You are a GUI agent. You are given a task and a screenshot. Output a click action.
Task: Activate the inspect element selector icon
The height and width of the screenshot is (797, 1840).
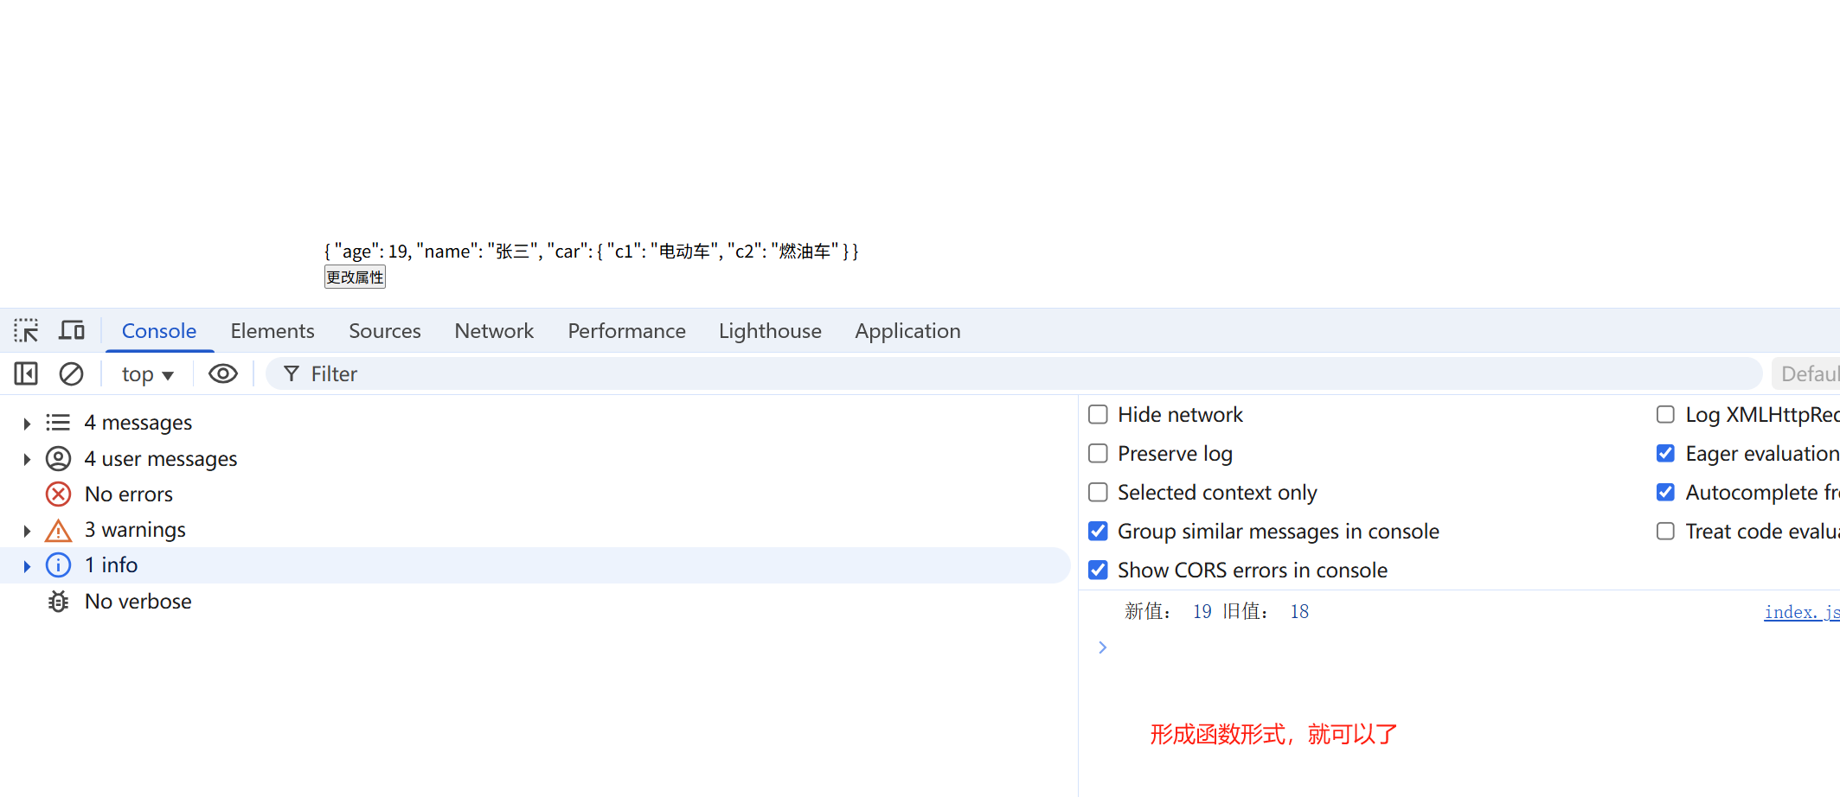[x=26, y=330]
